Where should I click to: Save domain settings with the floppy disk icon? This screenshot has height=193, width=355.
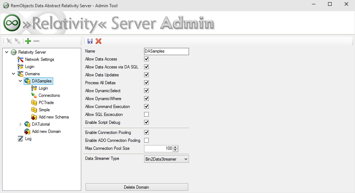(x=90, y=41)
